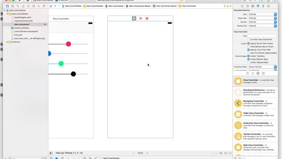Image resolution: width=282 pixels, height=159 pixels.
Task: Open the Issue navigator warning icon
Action: tap(23, 6)
